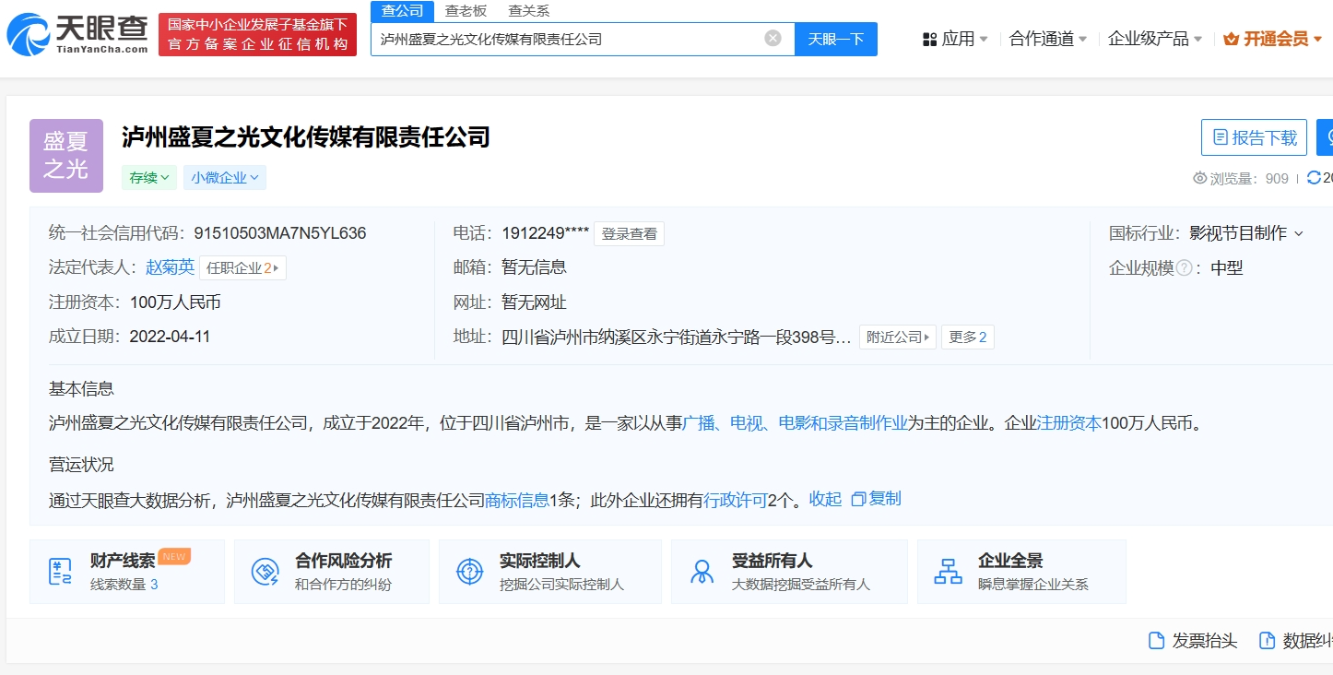The width and height of the screenshot is (1333, 675).
Task: Click the crown icon beside 开通会员
Action: pos(1231,39)
